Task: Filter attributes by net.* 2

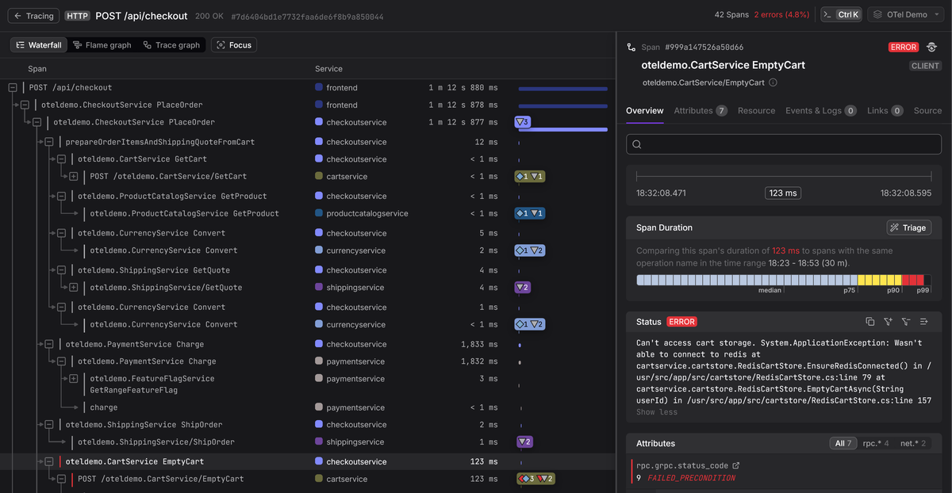Action: tap(912, 443)
